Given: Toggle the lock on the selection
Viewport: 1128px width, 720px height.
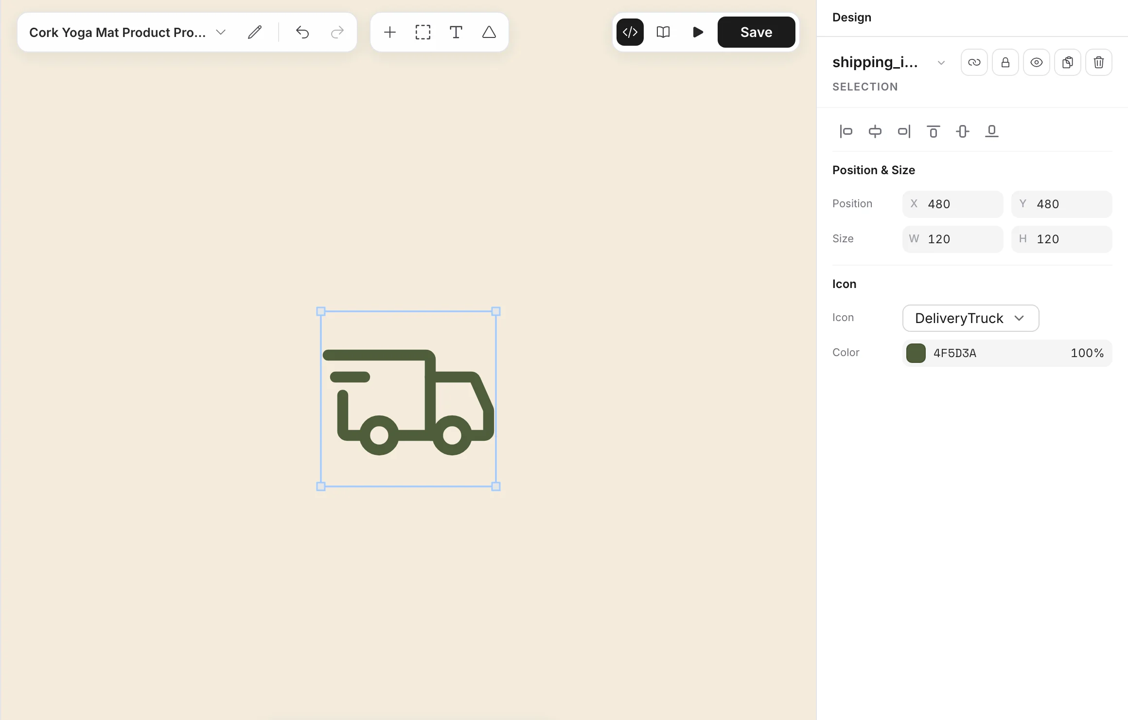Looking at the screenshot, I should coord(1005,62).
